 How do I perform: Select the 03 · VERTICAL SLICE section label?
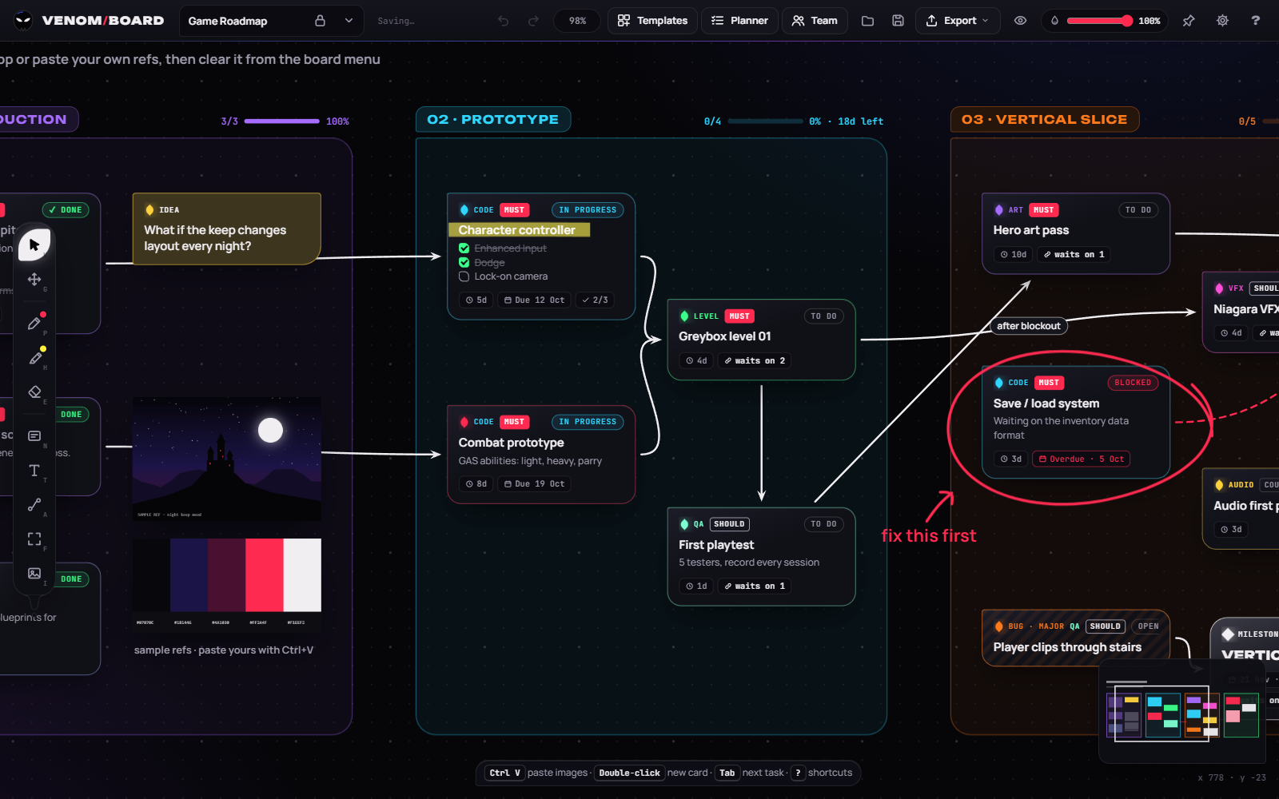point(1045,119)
